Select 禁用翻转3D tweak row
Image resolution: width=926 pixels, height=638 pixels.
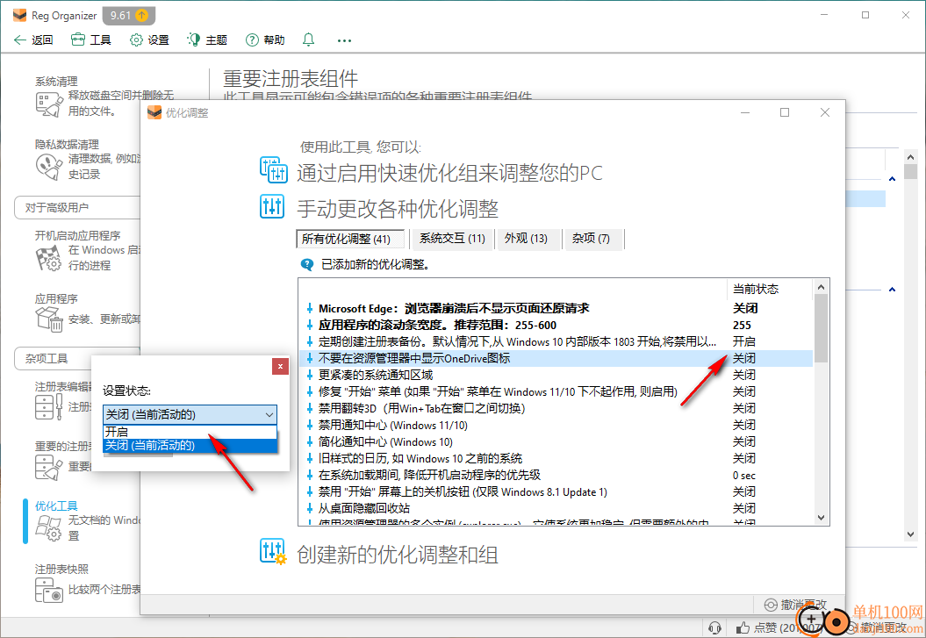555,408
